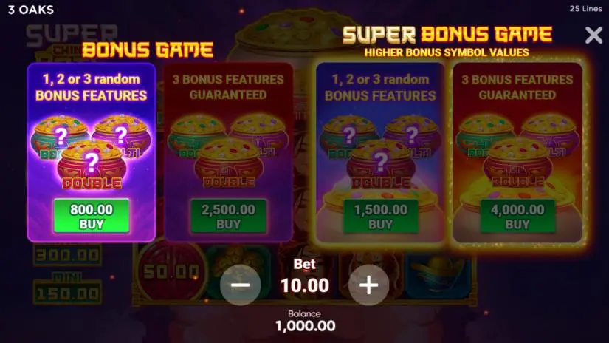Click the 25 Lines indicator
Viewport: 609px width, 343px height.
pyautogui.click(x=585, y=8)
